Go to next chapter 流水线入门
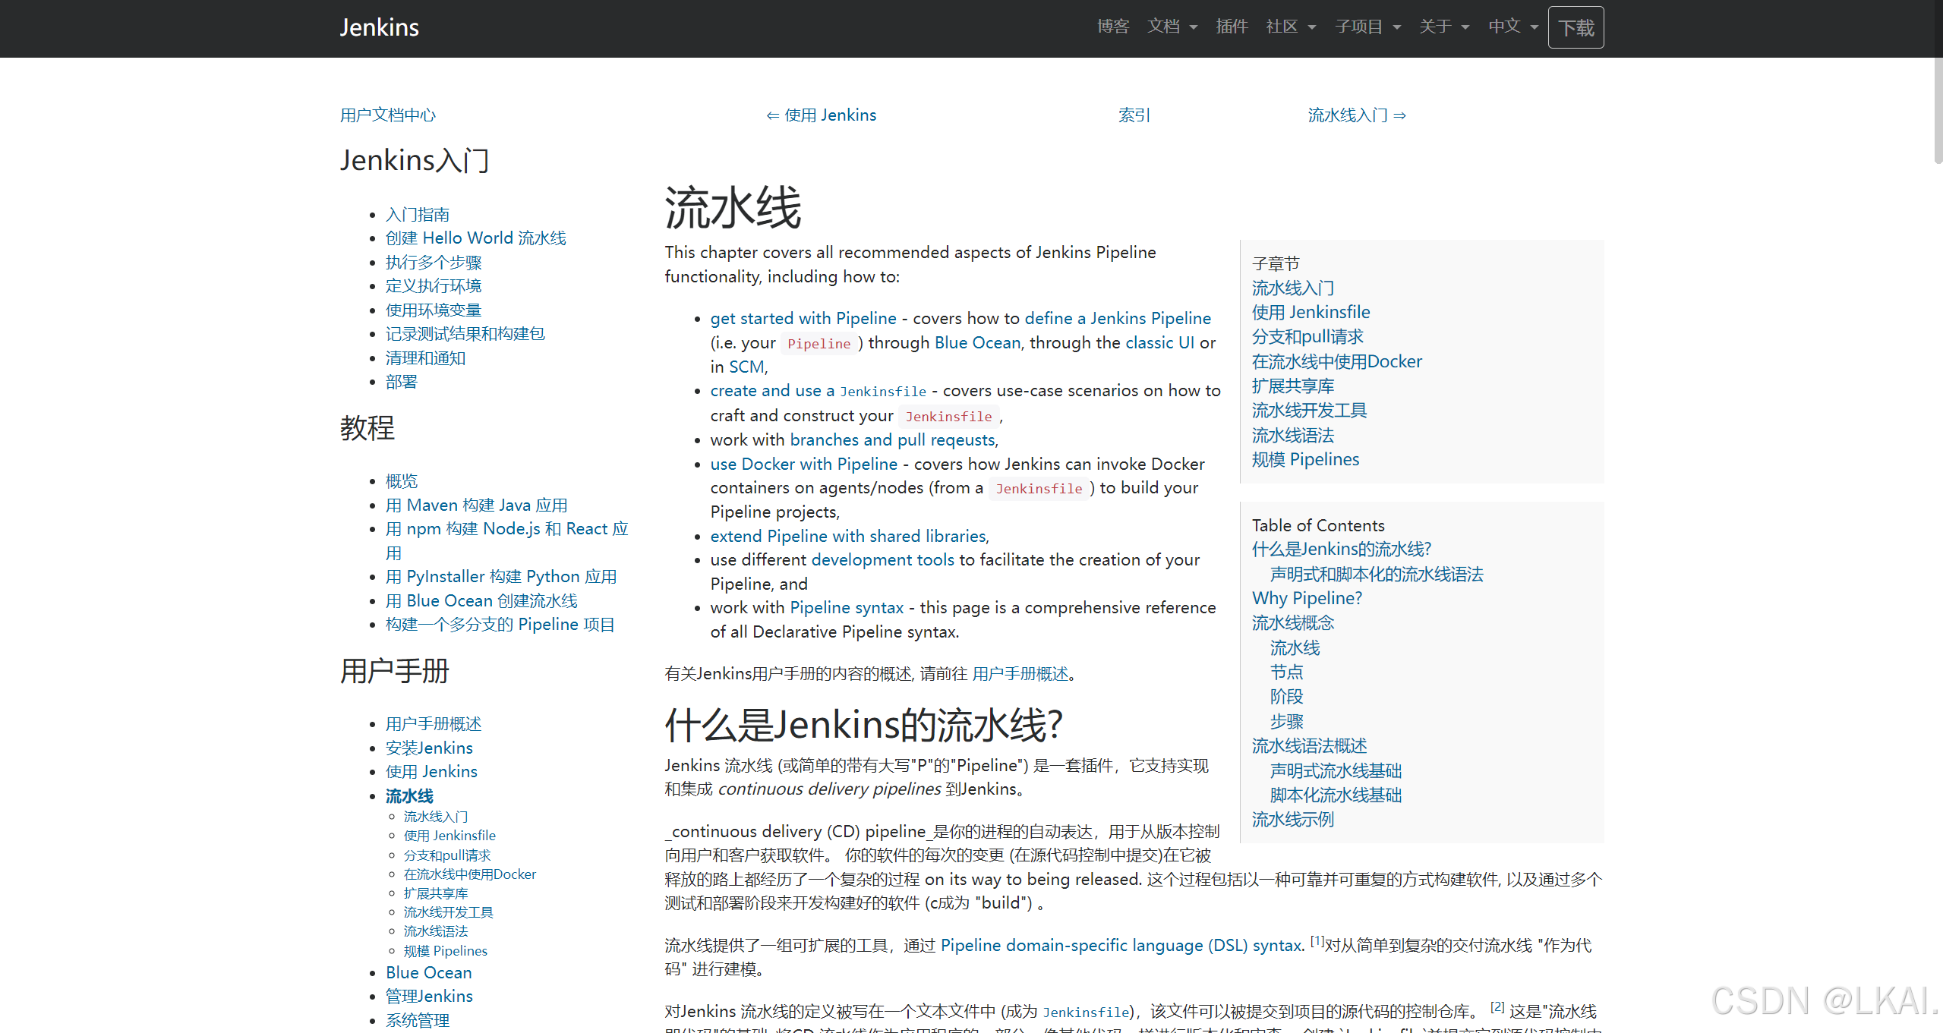1943x1033 pixels. point(1356,115)
